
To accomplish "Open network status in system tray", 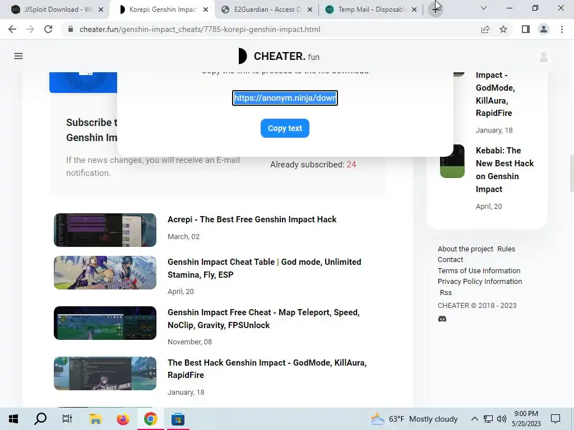I will pyautogui.click(x=488, y=419).
